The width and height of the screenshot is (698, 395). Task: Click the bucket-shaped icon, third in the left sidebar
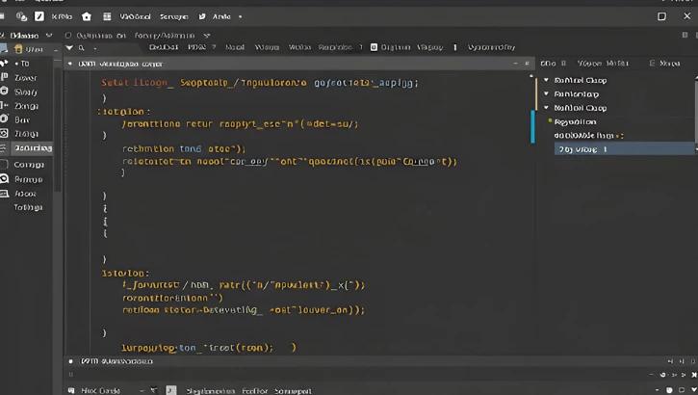(5, 91)
